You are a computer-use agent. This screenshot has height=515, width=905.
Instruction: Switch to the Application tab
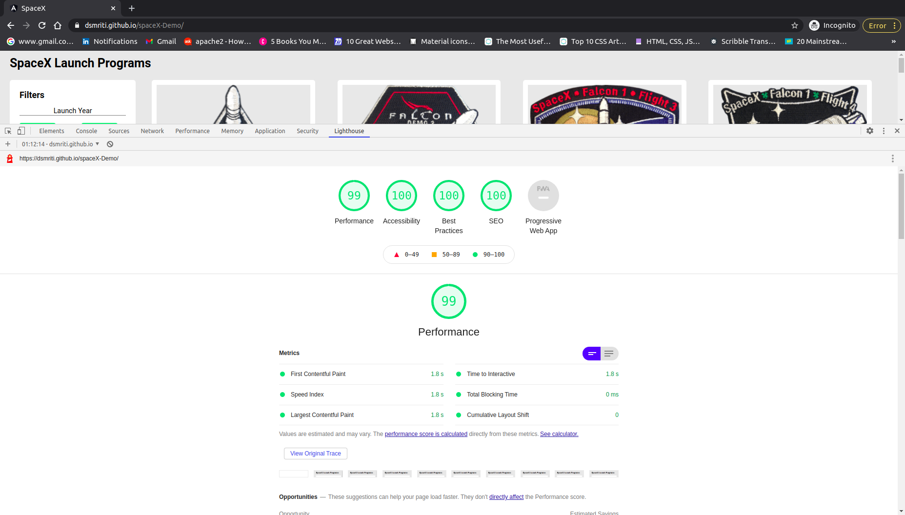pos(270,131)
